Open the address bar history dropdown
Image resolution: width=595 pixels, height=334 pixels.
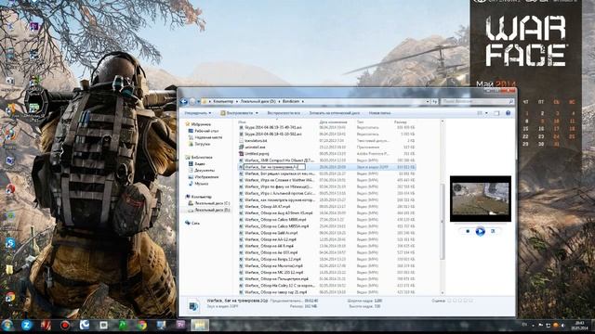tap(428, 101)
